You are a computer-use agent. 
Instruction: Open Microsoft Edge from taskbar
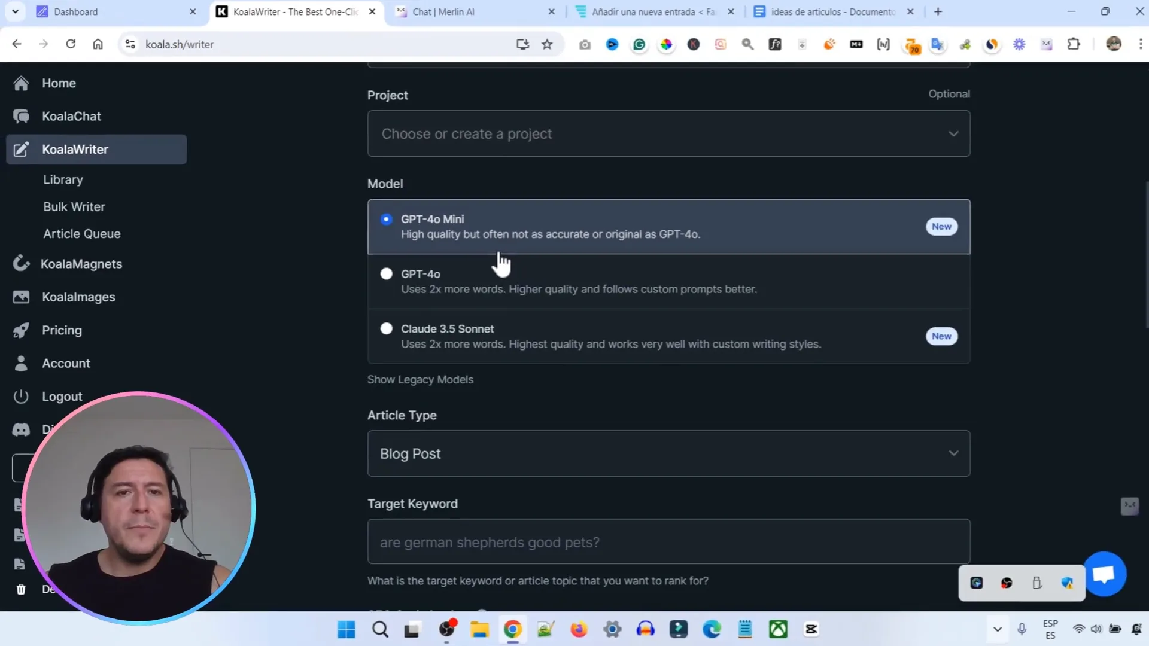coord(712,629)
